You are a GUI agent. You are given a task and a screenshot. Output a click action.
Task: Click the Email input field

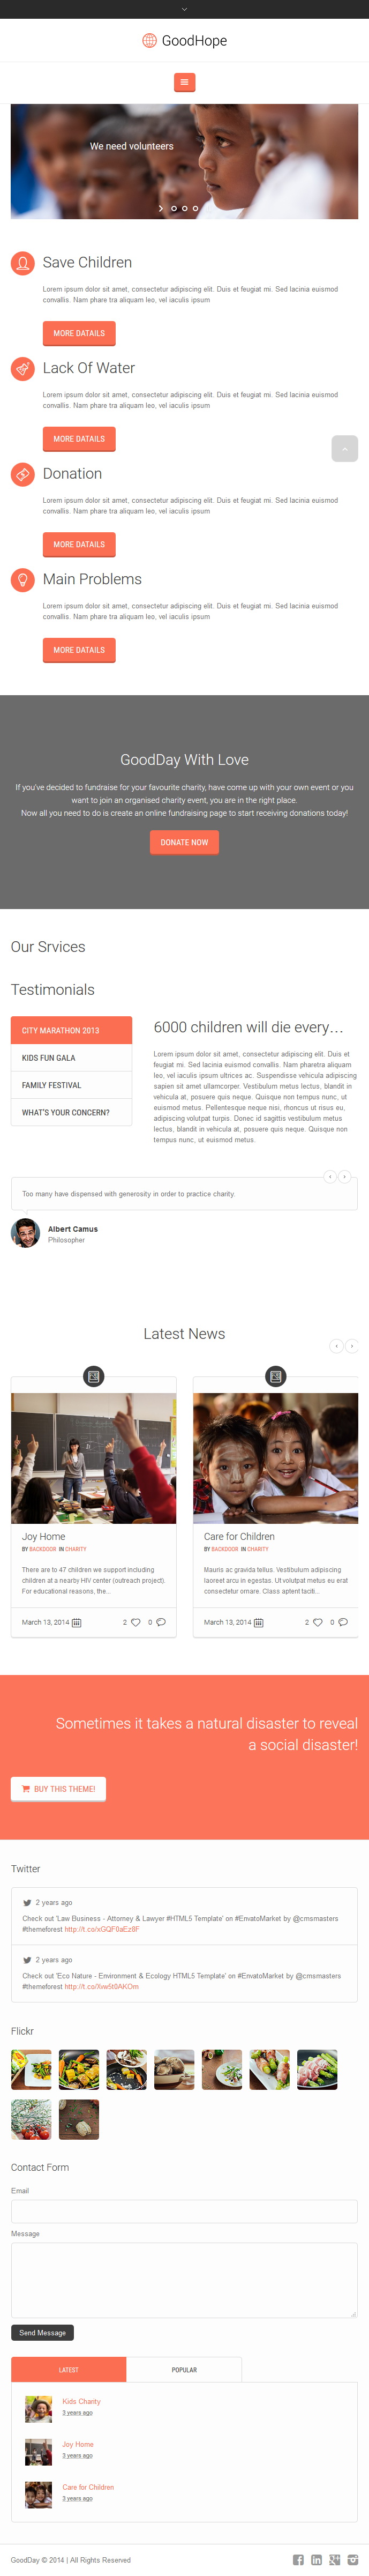tap(184, 2211)
